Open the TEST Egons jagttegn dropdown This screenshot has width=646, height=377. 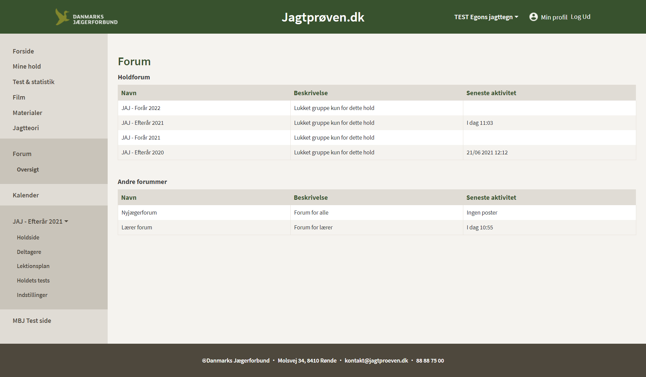tap(486, 17)
